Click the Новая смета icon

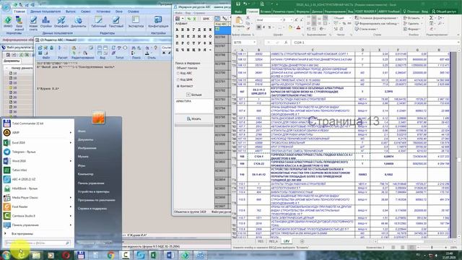point(33,23)
